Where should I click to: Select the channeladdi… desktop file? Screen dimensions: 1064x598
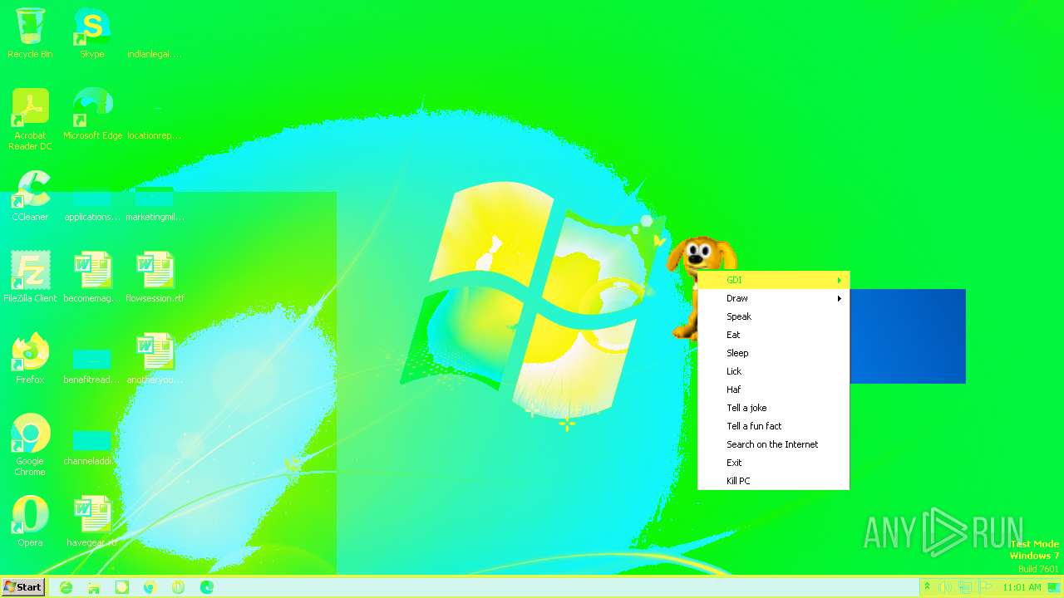click(x=91, y=448)
